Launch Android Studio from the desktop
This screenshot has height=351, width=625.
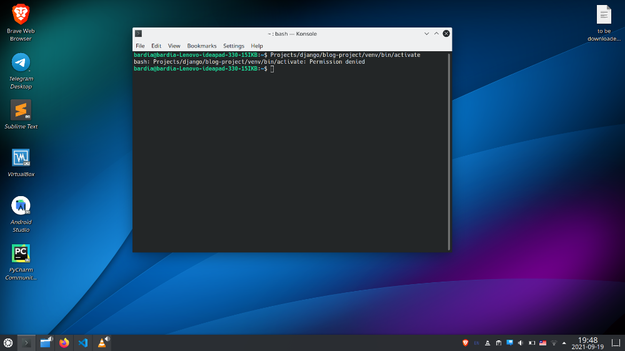point(21,205)
